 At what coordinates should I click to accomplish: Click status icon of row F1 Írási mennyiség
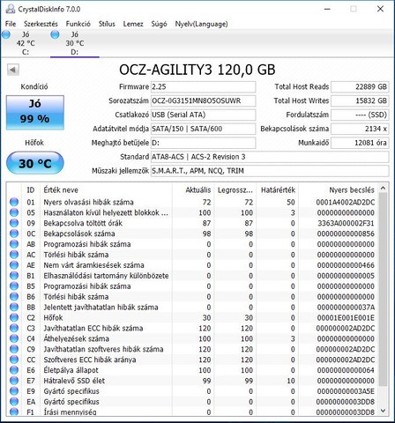pos(14,412)
